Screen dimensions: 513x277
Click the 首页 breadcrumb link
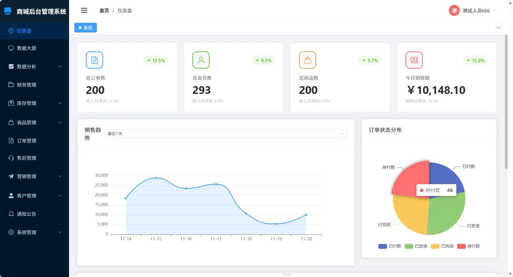[104, 11]
